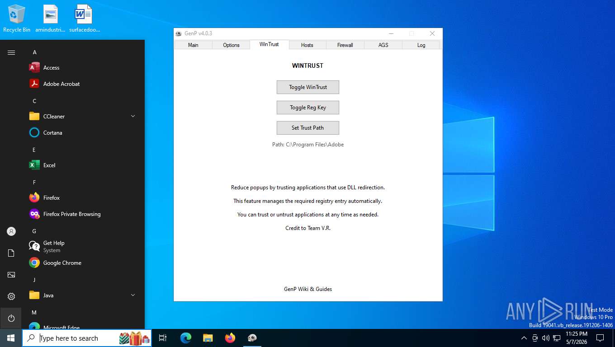Jump to letter A section header in Start menu
The height and width of the screenshot is (347, 615).
click(x=34, y=52)
